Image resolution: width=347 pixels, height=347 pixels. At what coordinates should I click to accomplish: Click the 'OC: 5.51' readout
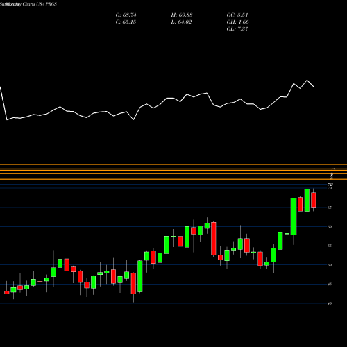coord(237,15)
